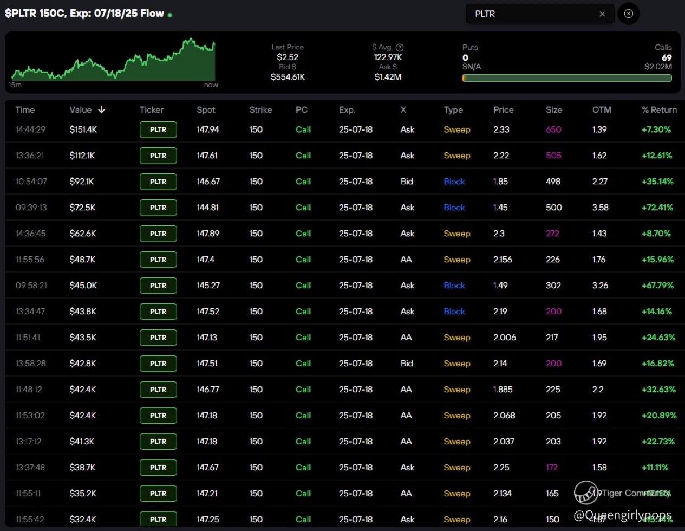Click PLTR ticker badge in 13:58:28 row
This screenshot has width=685, height=531.
point(158,364)
